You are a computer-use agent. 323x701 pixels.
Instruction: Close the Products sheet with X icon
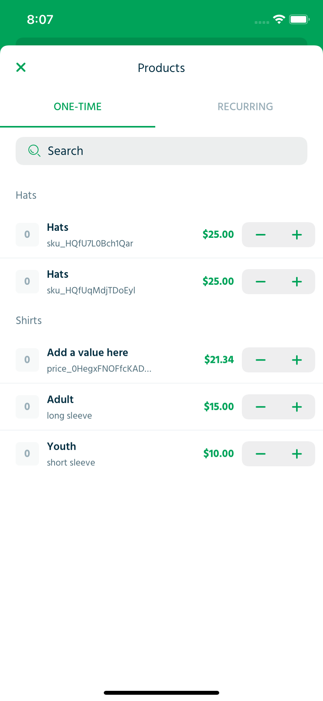tap(21, 67)
